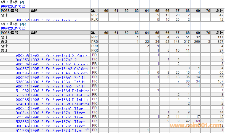225x133 pixels.
Task: Select the PRC row label cell
Action: 95,37
